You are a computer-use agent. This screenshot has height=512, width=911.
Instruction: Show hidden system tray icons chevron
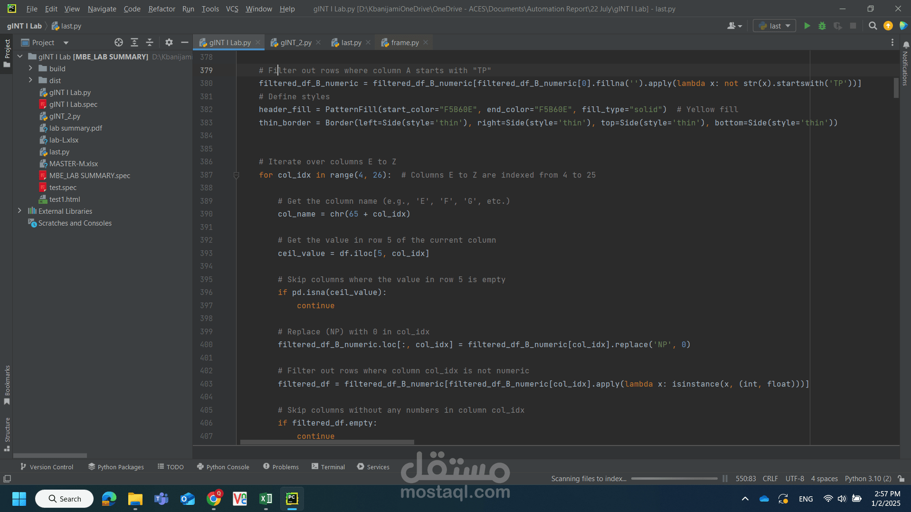click(745, 499)
